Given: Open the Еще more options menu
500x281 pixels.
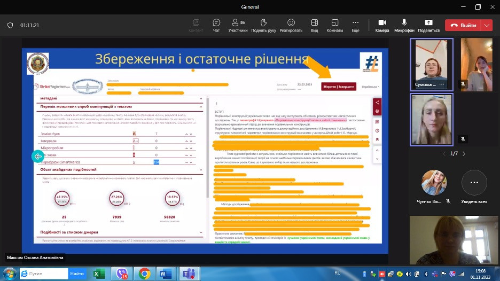Looking at the screenshot, I should (355, 25).
